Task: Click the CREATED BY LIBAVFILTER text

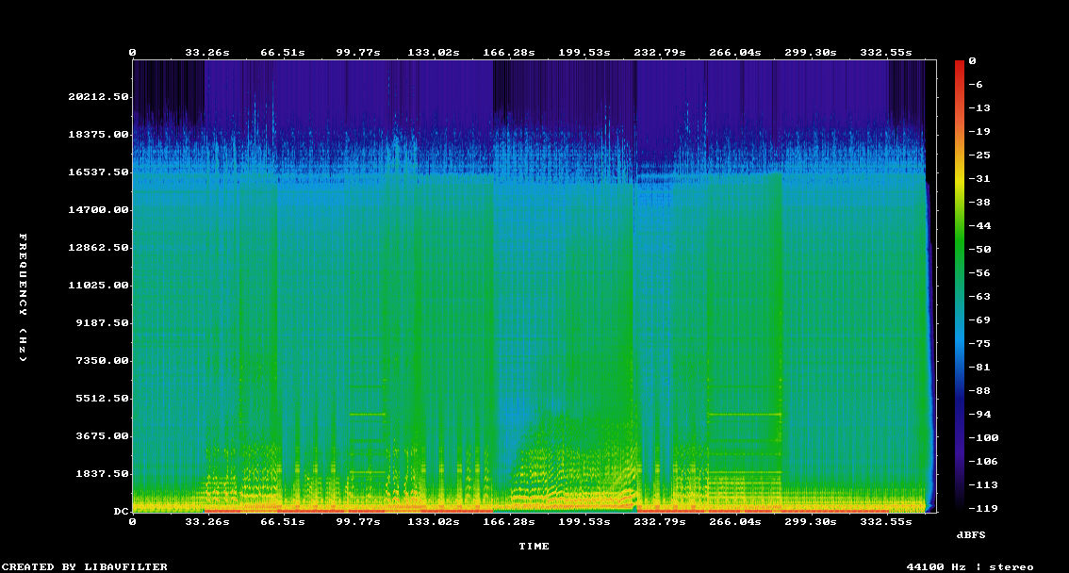Action: coord(84,566)
